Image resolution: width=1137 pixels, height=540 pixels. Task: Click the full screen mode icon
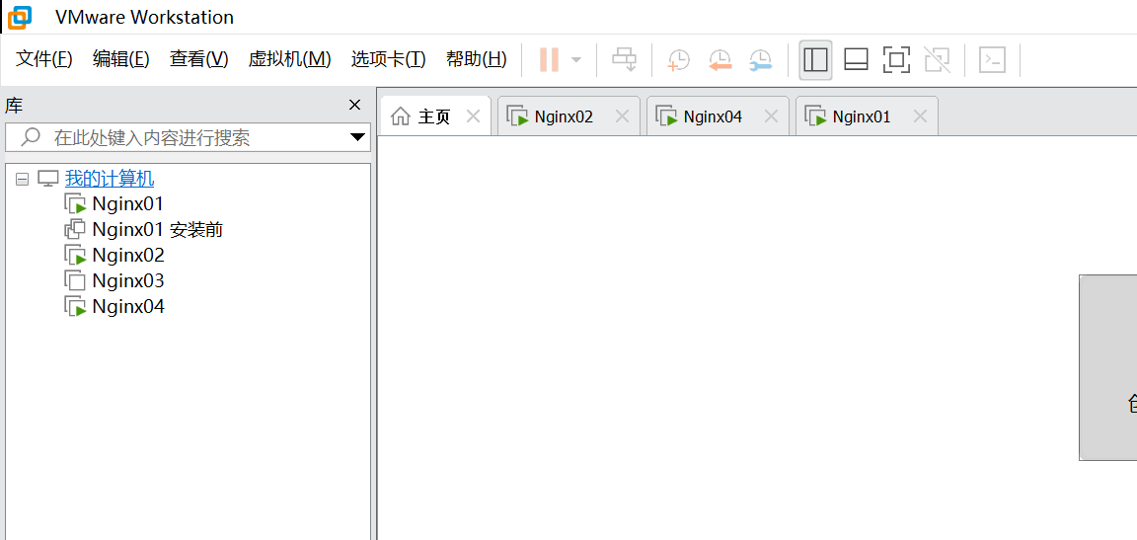(896, 59)
